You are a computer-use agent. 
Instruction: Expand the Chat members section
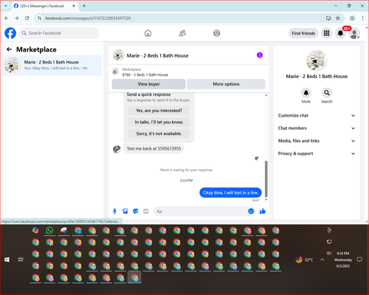[x=317, y=128]
